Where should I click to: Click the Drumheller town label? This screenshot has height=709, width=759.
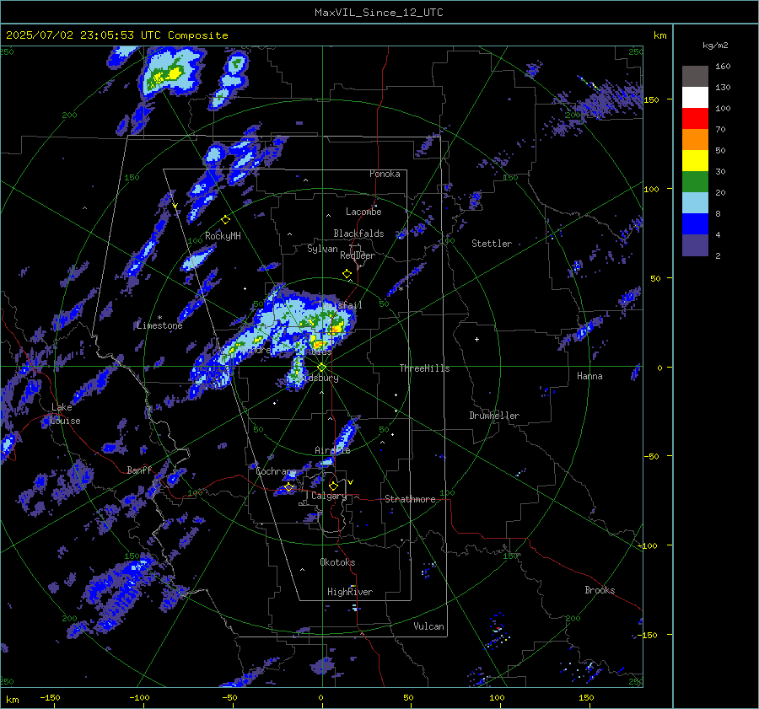[494, 416]
